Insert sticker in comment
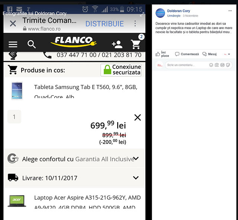Screen dimensions: 238x220 (228, 65)
